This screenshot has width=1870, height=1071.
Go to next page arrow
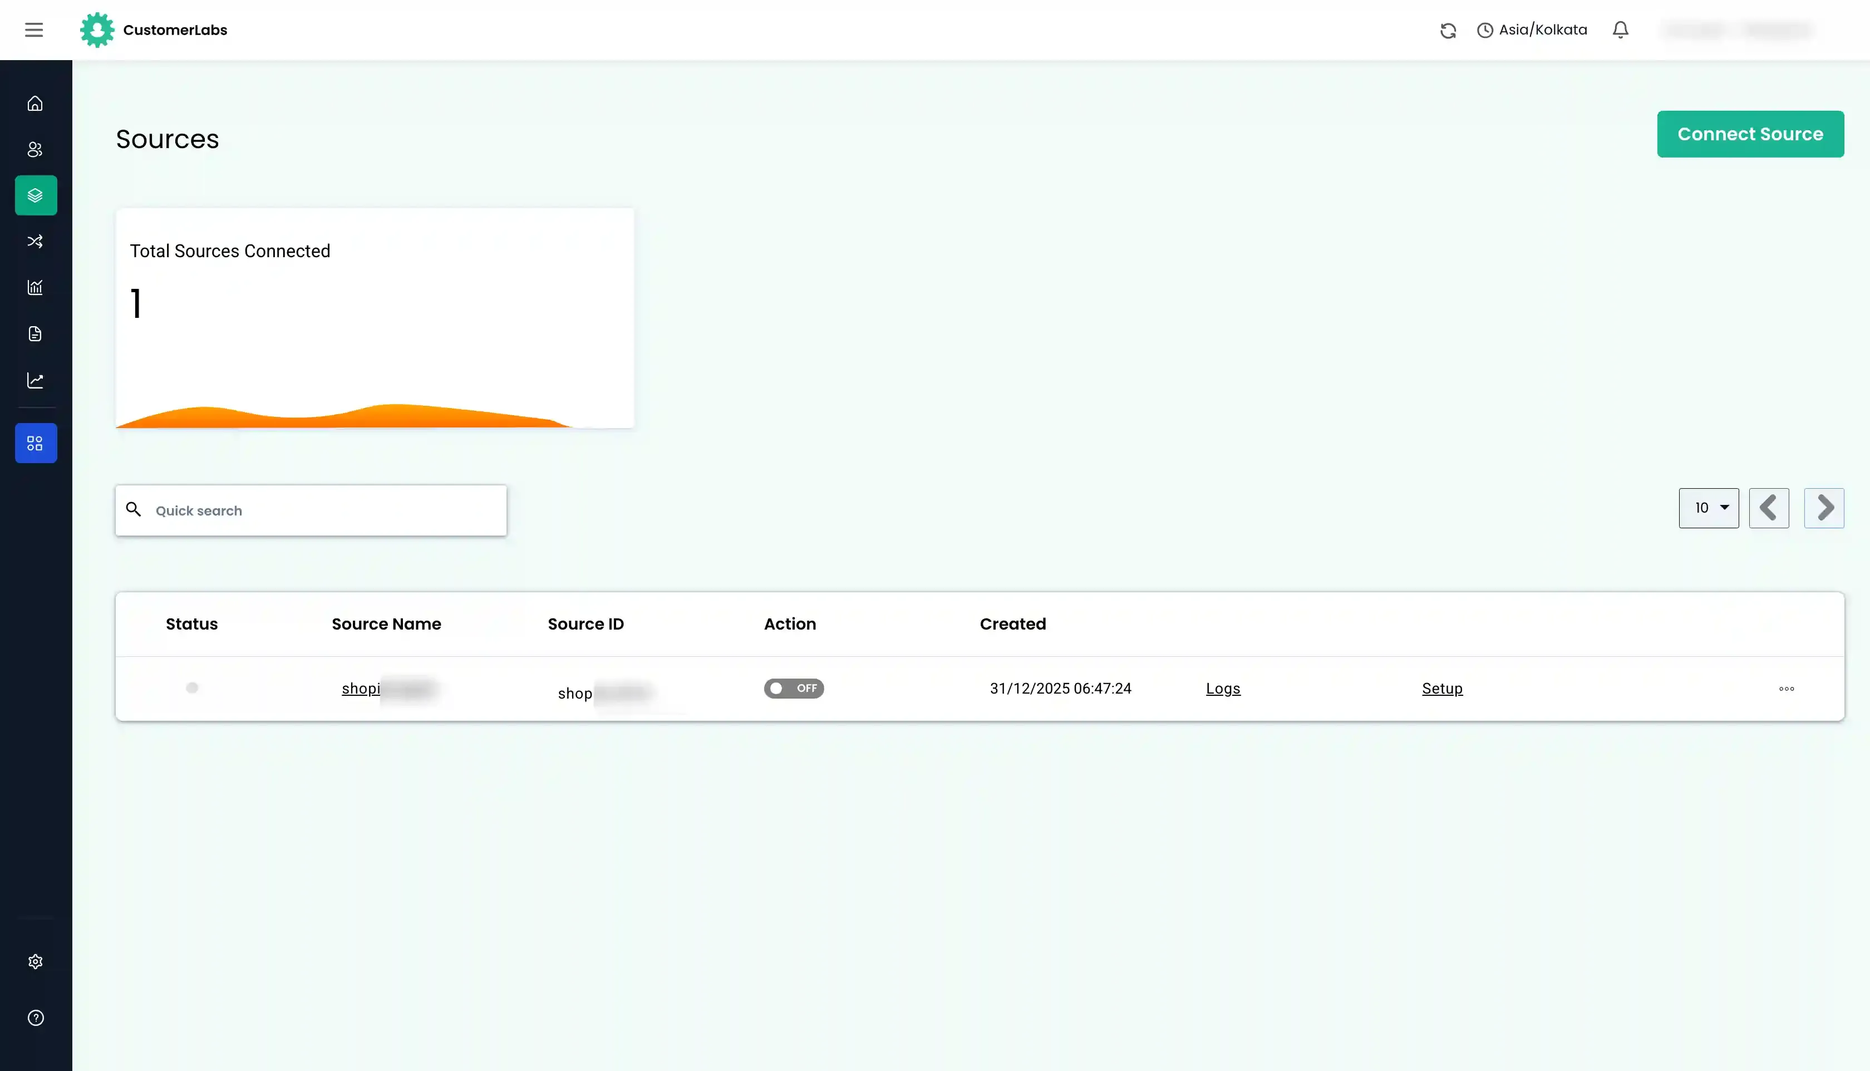point(1824,508)
